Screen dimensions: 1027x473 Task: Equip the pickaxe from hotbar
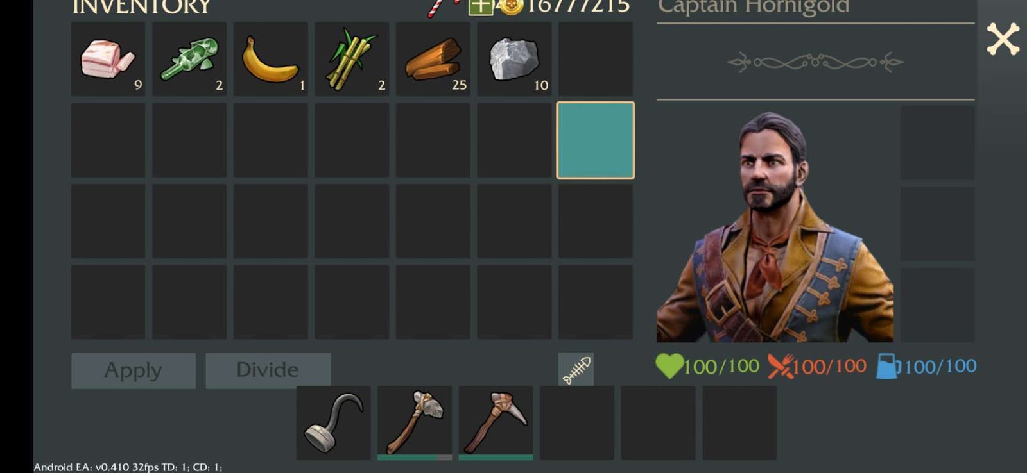(496, 423)
